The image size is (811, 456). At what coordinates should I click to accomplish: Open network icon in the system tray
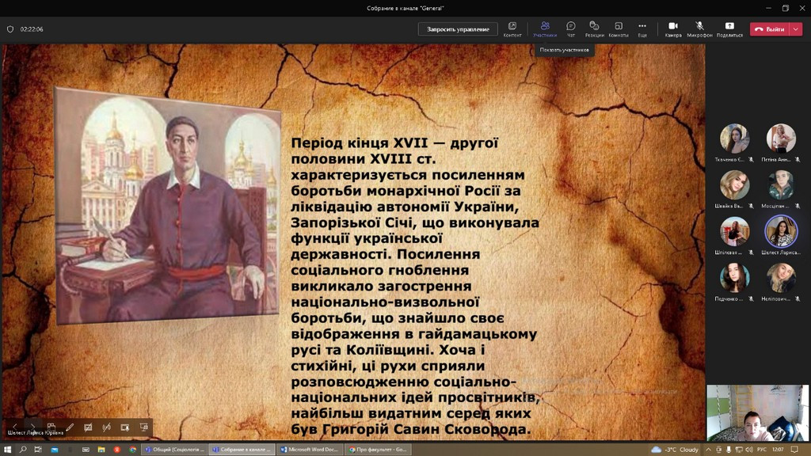click(739, 450)
